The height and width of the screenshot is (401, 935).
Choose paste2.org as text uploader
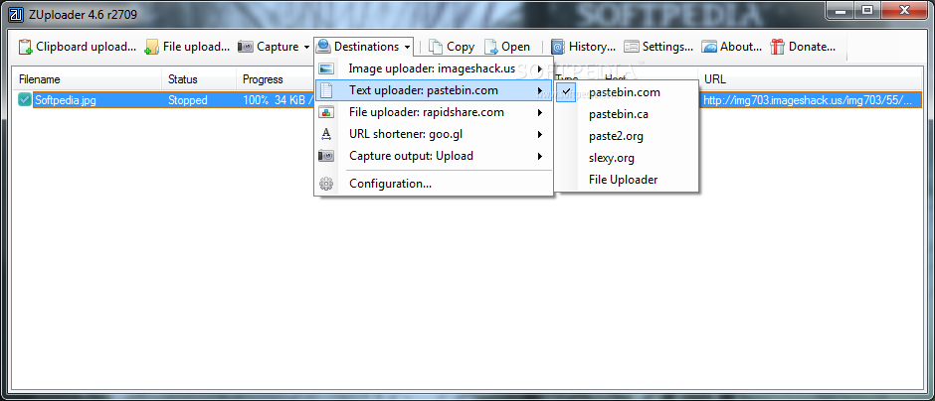click(x=626, y=136)
